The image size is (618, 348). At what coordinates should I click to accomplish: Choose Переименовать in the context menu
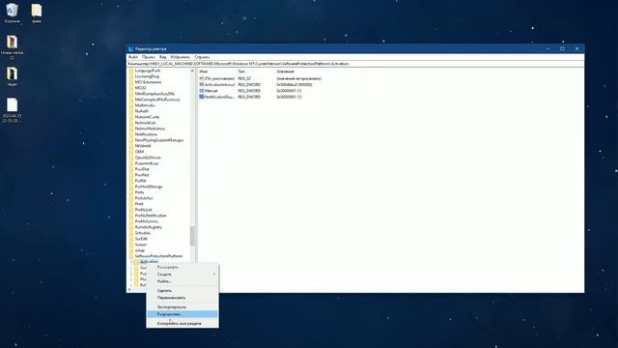183,298
